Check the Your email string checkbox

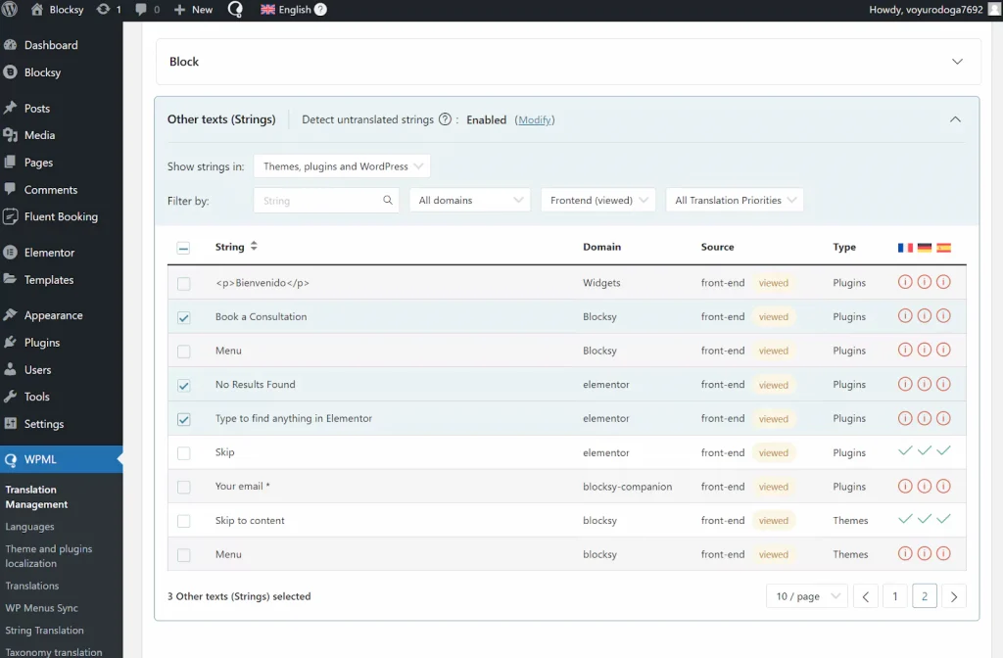183,488
